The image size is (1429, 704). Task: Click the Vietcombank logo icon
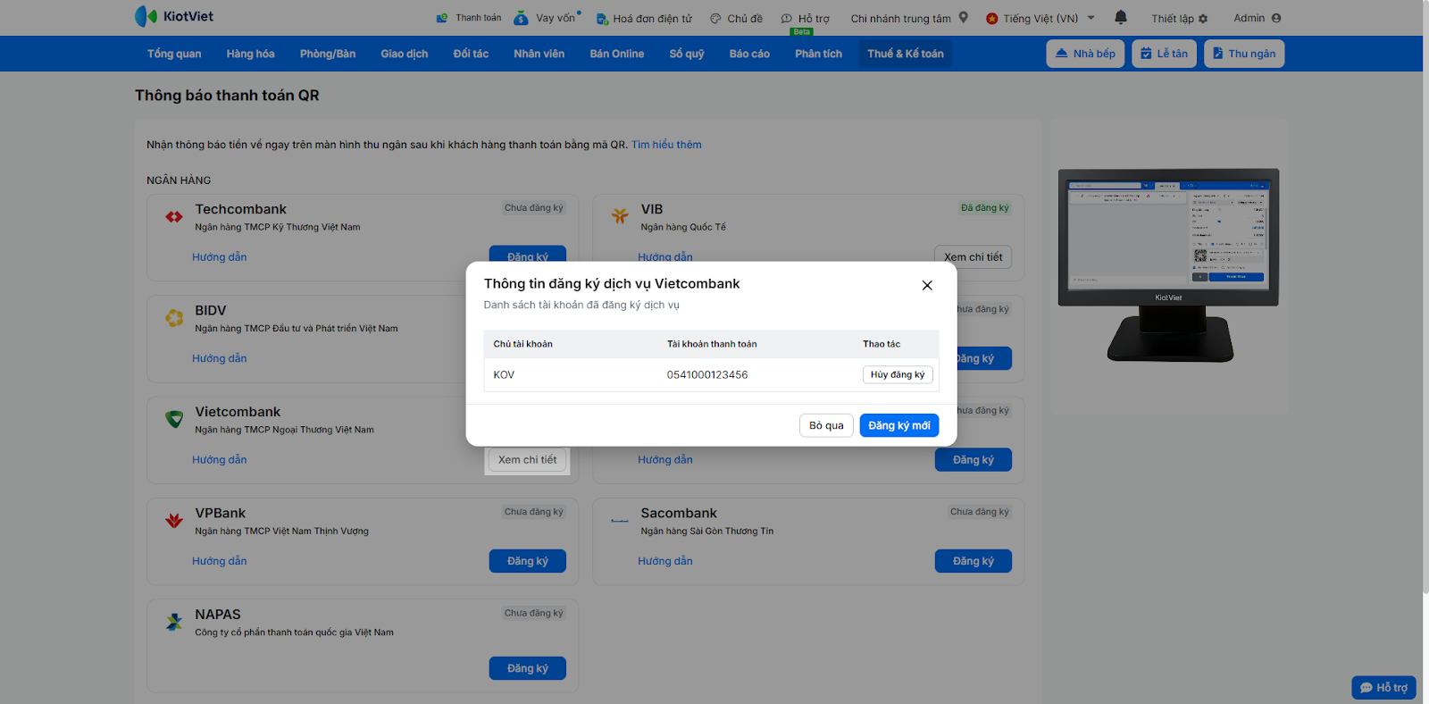[x=174, y=419]
